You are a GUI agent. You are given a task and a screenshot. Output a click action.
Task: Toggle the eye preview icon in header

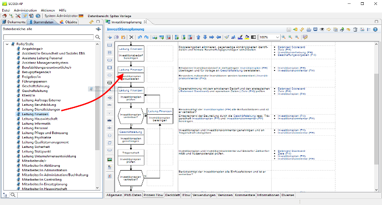click(322, 29)
